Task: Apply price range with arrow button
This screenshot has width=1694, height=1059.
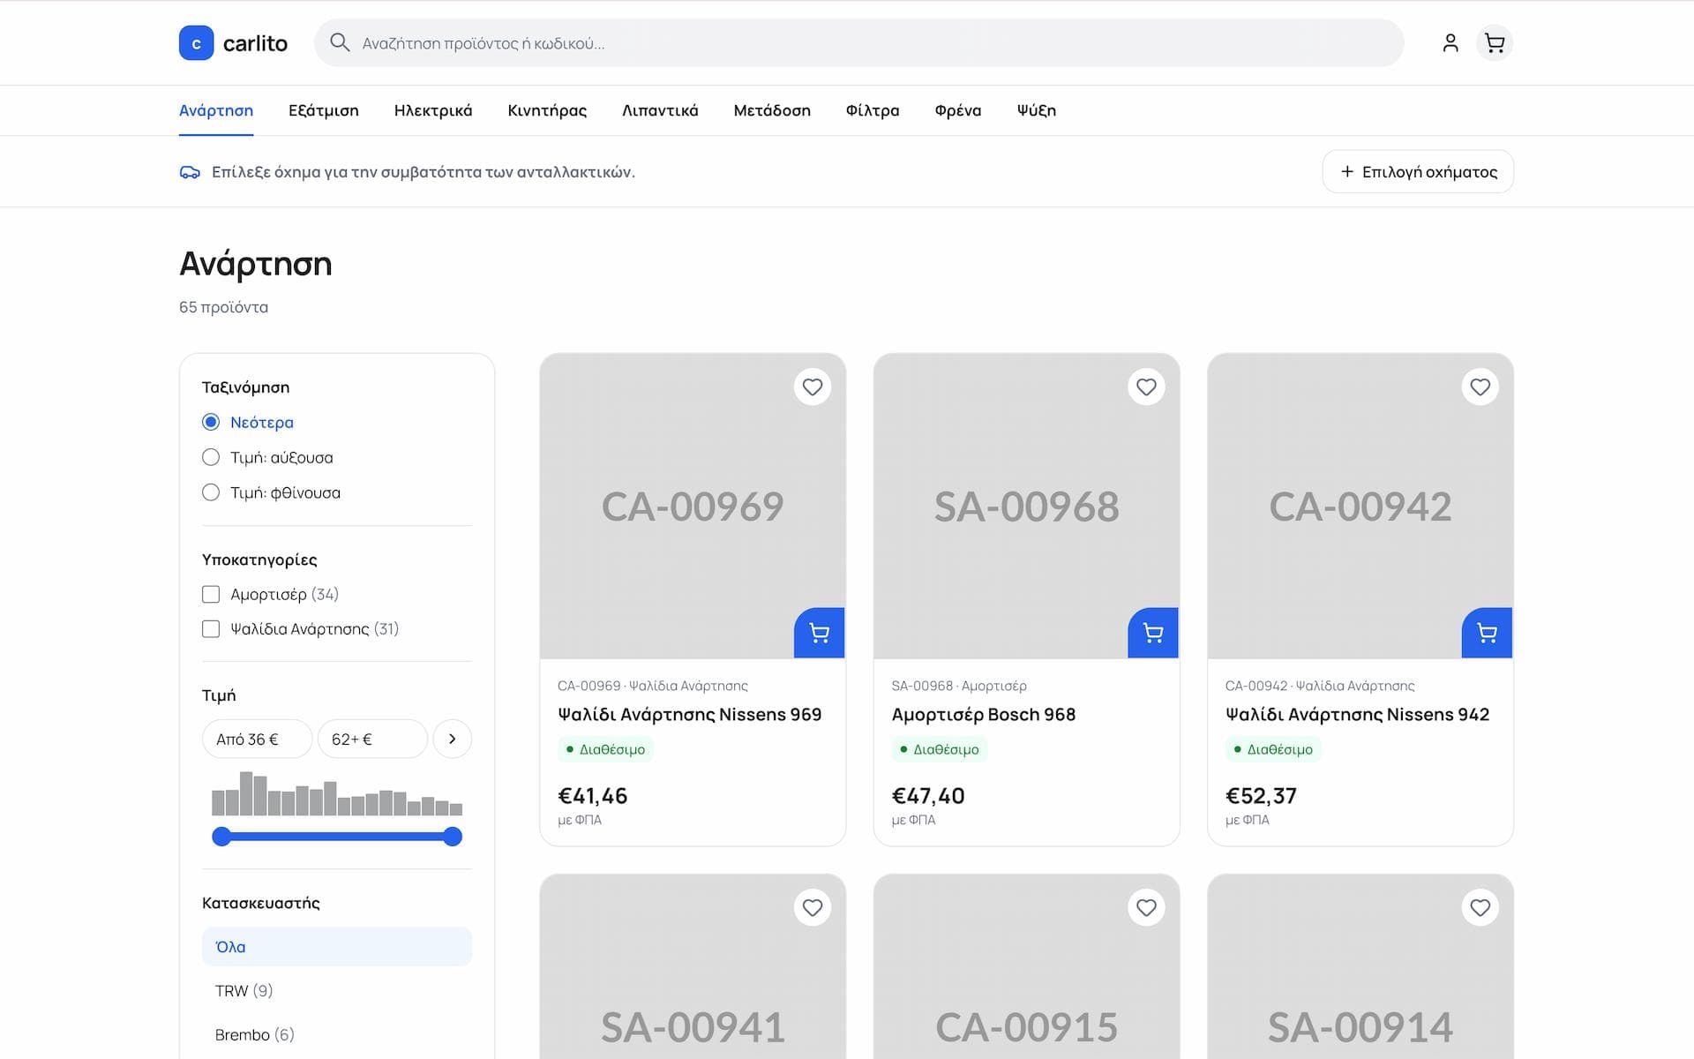Action: click(453, 739)
